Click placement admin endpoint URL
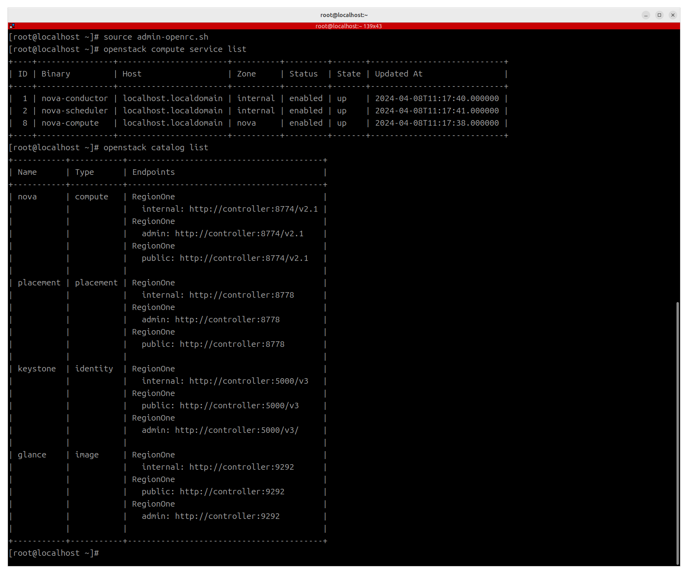The width and height of the screenshot is (688, 574). [x=227, y=320]
